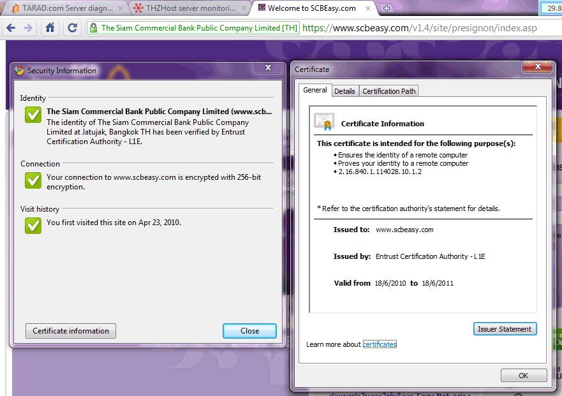Close the Security Information dialog with X
Viewport: 562px width, 396px height.
click(x=268, y=68)
